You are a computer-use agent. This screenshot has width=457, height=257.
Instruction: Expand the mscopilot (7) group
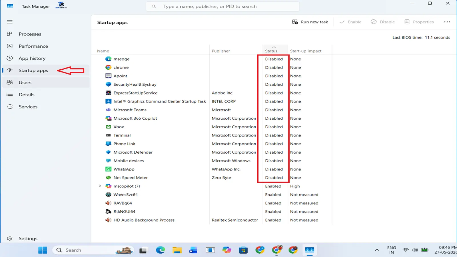[100, 186]
